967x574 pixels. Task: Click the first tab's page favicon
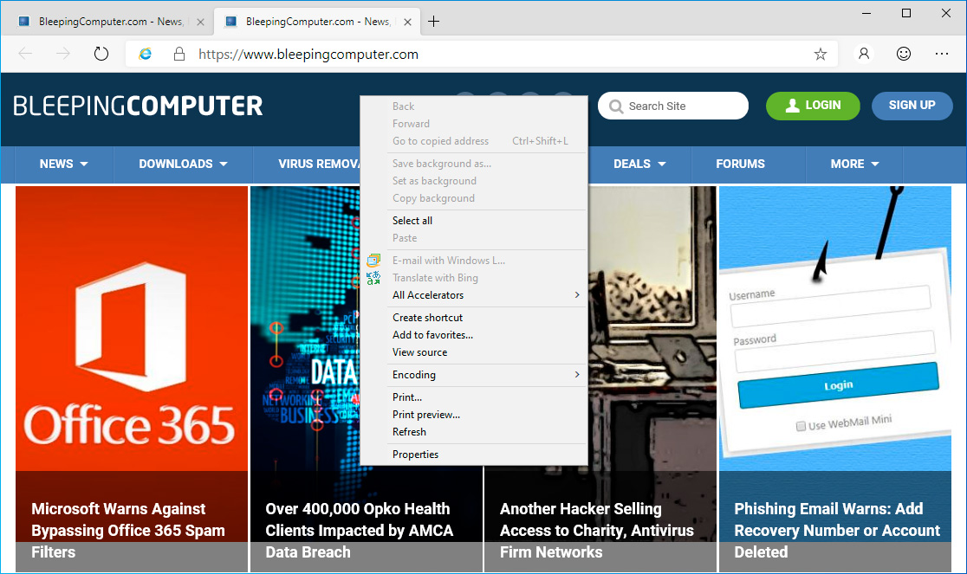(24, 22)
